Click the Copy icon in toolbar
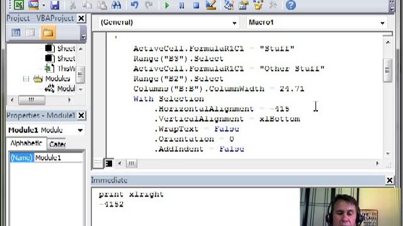This screenshot has width=403, height=226. click(88, 5)
